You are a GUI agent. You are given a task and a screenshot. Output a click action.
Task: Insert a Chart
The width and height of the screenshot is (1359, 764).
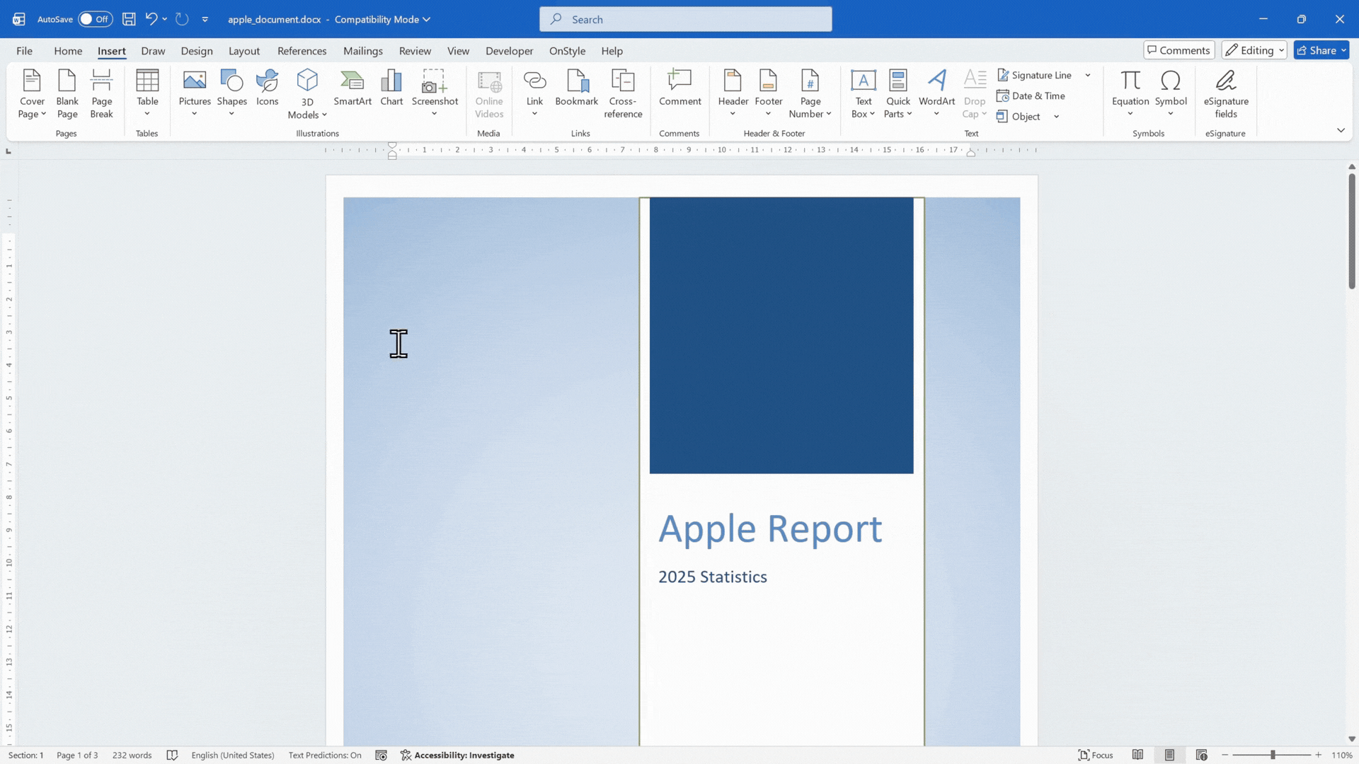[x=391, y=88]
